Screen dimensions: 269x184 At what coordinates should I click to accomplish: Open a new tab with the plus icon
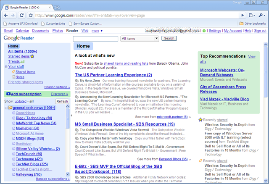(57, 8)
